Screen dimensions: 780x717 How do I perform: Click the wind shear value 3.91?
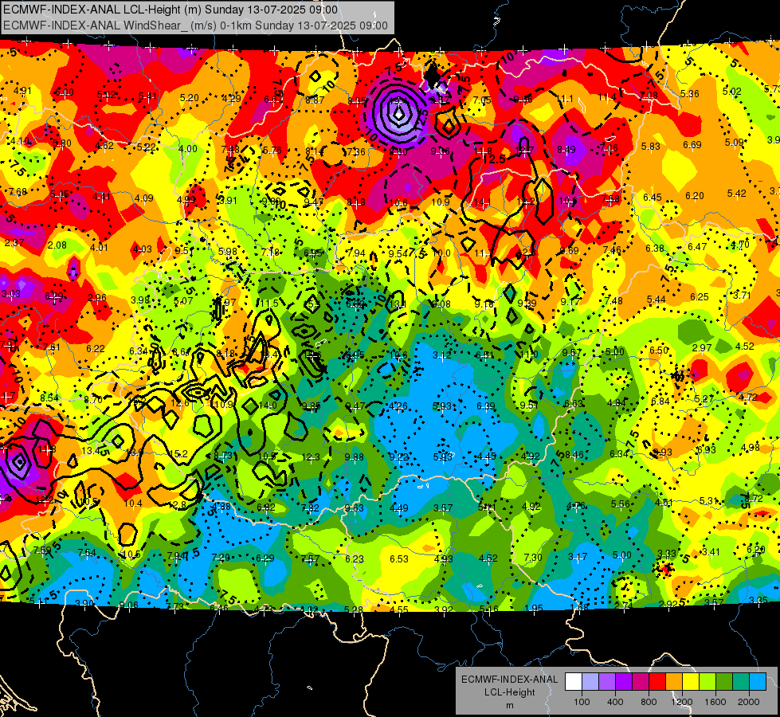229,201
